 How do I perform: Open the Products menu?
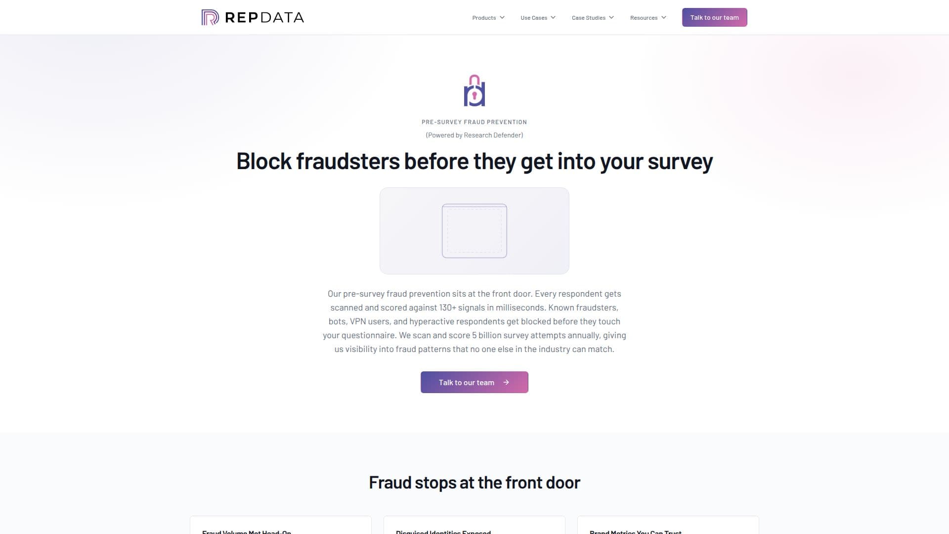pyautogui.click(x=488, y=18)
